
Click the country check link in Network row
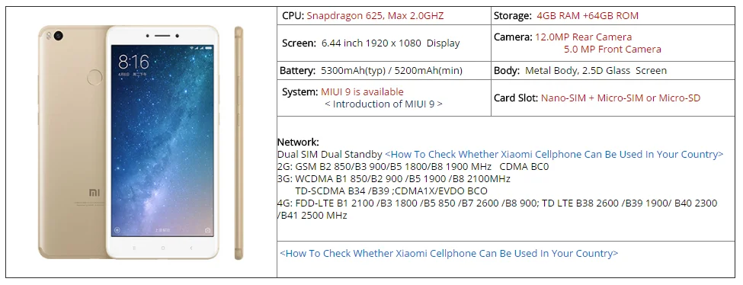[554, 155]
